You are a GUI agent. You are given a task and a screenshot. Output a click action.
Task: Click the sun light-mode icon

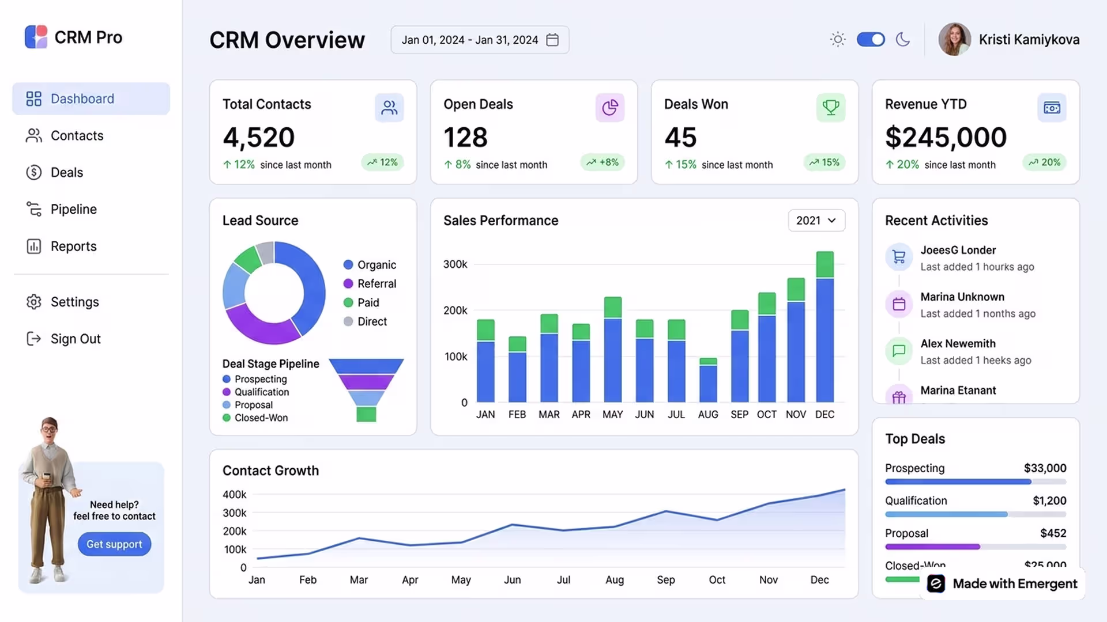point(838,39)
